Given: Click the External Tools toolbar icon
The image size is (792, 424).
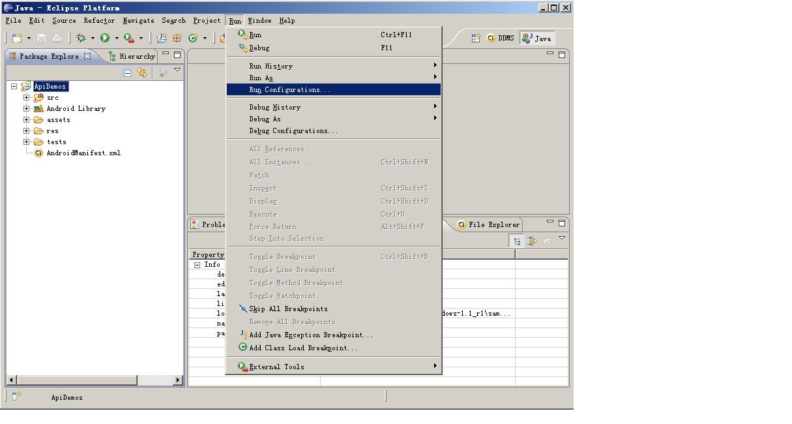Looking at the screenshot, I should tap(129, 38).
